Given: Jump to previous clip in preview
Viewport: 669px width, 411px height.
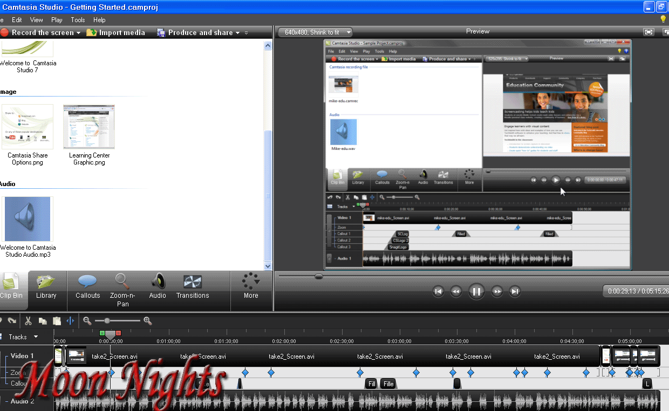Looking at the screenshot, I should point(438,292).
